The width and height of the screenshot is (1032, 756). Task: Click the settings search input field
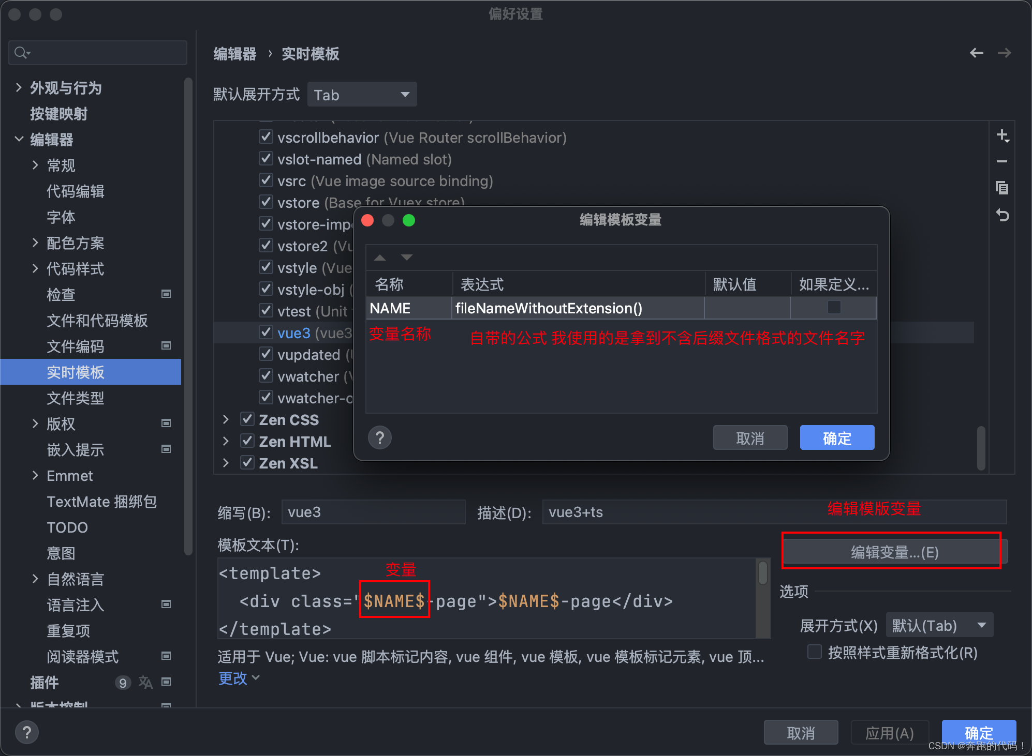98,53
